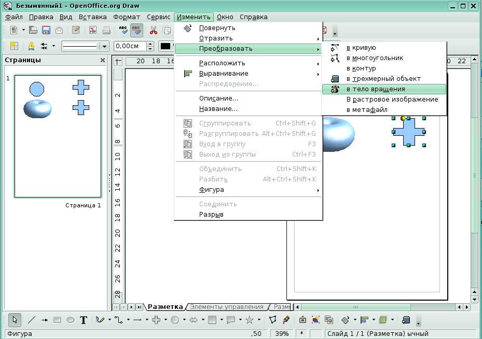Image resolution: width=482 pixels, height=339 pixels.
Task: Click the Cut scissors icon
Action: click(x=153, y=30)
